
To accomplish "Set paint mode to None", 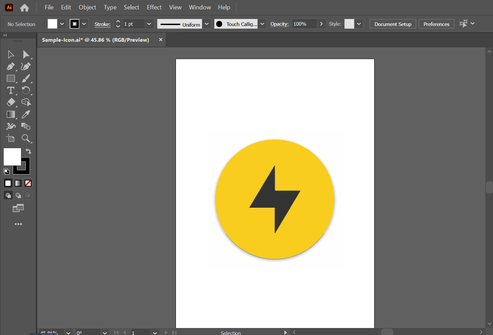I will click(28, 183).
